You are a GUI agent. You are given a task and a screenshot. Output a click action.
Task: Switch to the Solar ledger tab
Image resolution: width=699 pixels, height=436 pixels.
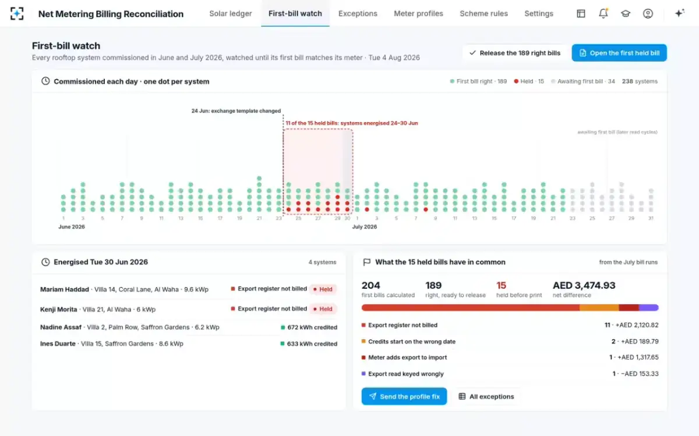pyautogui.click(x=231, y=13)
